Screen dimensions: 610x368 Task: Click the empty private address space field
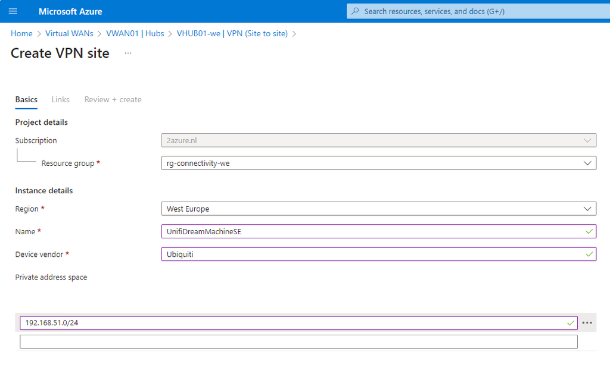pyautogui.click(x=299, y=342)
